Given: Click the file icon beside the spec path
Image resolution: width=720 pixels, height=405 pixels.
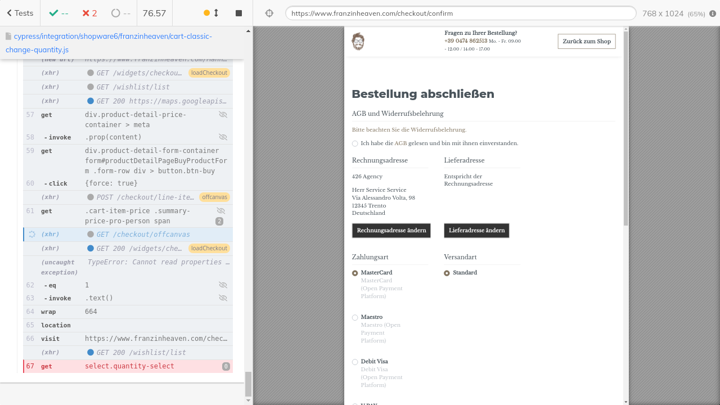Looking at the screenshot, I should coord(8,37).
